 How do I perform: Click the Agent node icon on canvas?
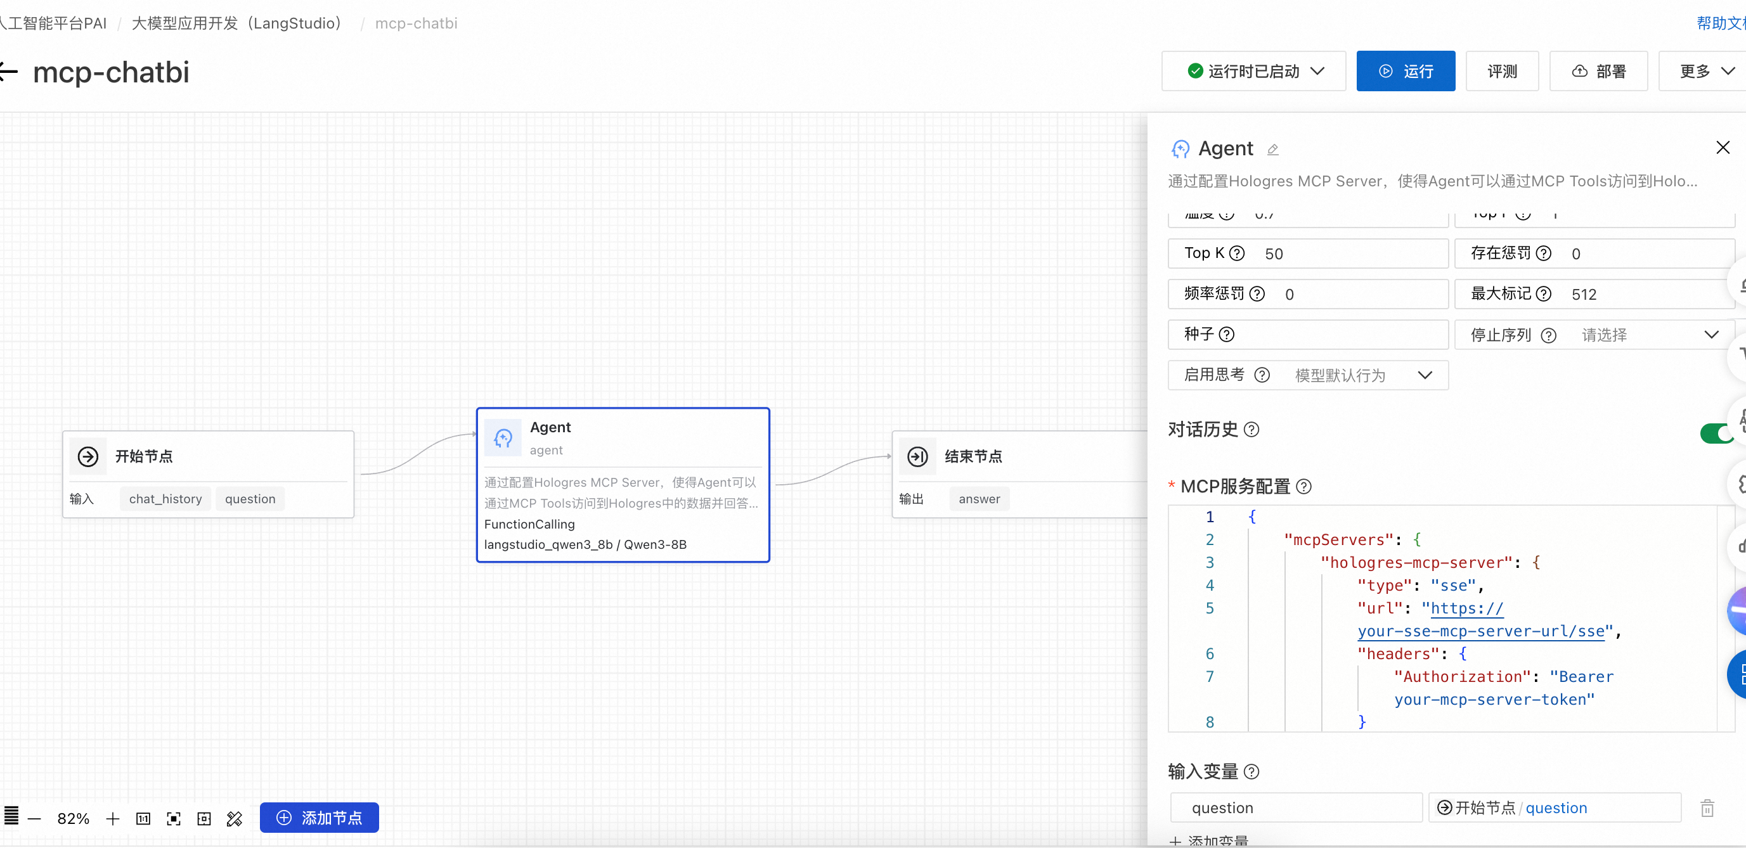[503, 438]
